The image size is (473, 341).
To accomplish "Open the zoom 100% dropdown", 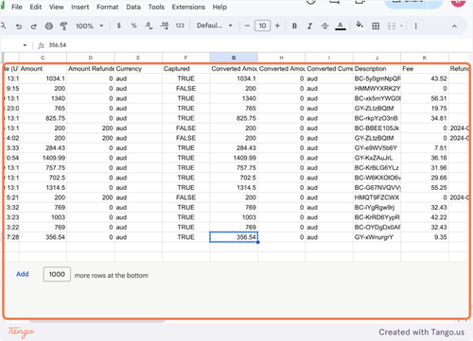I will point(90,26).
